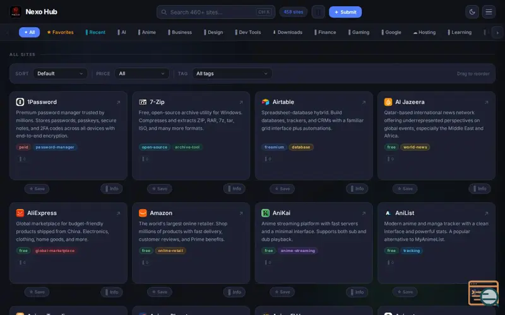Open the Business category tab
The width and height of the screenshot is (505, 315).
(180, 32)
